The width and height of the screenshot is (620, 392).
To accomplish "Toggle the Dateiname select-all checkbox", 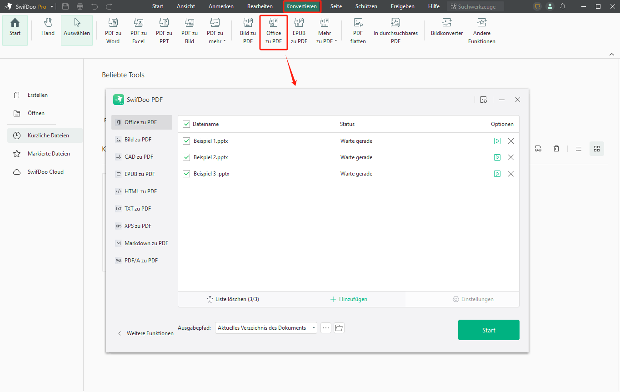I will [186, 124].
